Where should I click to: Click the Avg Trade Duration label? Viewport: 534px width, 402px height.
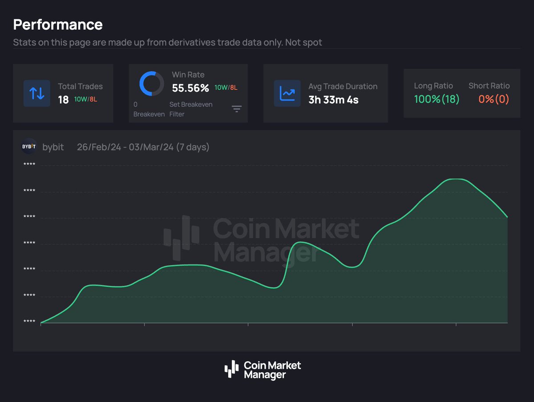point(343,86)
